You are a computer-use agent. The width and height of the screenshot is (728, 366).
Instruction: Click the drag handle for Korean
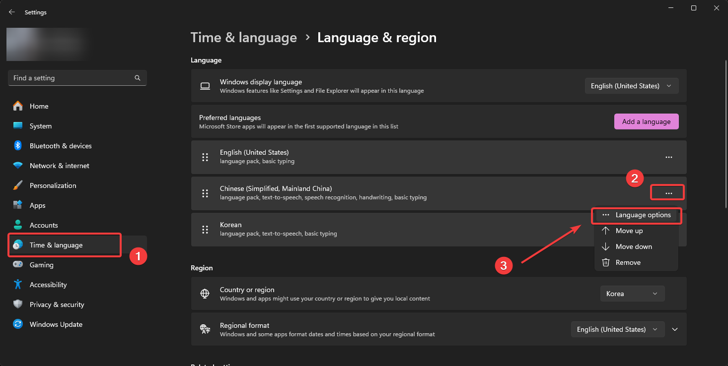[x=205, y=230]
